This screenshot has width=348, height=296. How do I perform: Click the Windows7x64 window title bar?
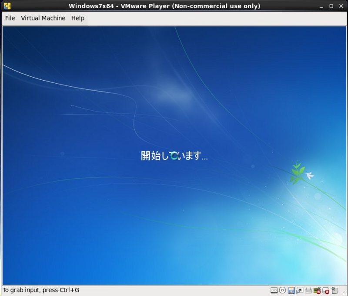[x=174, y=6]
